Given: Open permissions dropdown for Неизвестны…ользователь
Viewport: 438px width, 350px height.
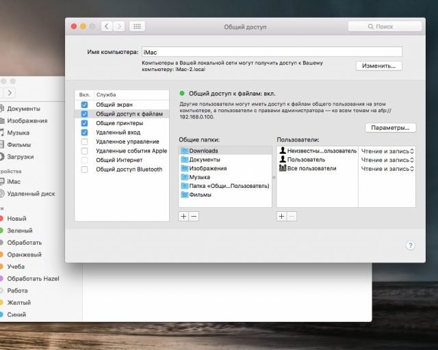Looking at the screenshot, I should (x=387, y=151).
